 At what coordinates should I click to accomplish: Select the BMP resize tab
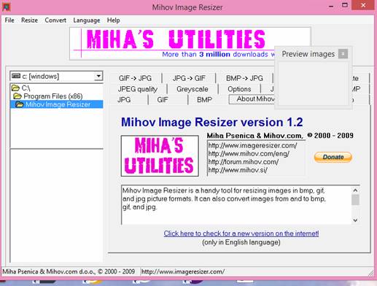click(x=204, y=100)
